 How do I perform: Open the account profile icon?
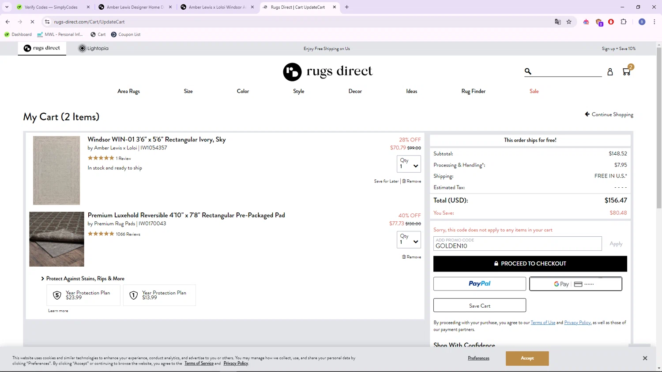point(610,72)
